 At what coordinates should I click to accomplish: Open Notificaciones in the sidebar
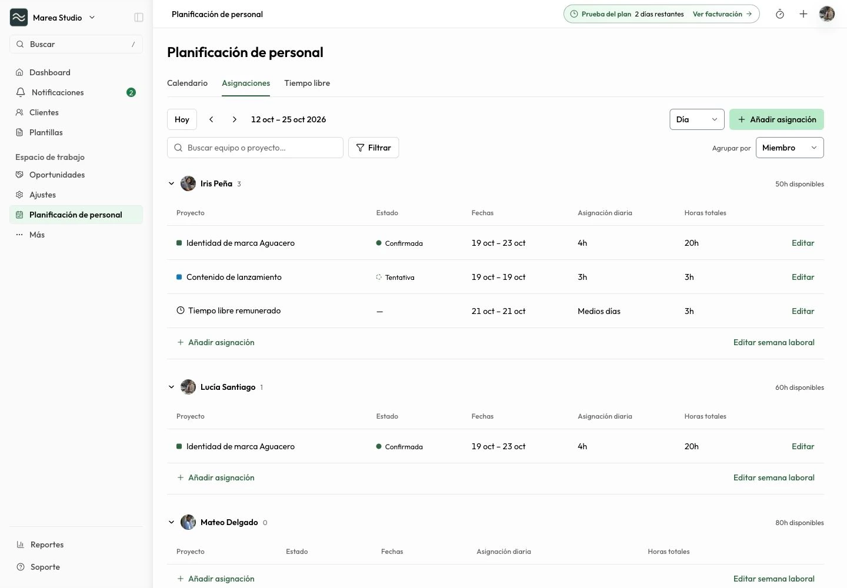76,92
